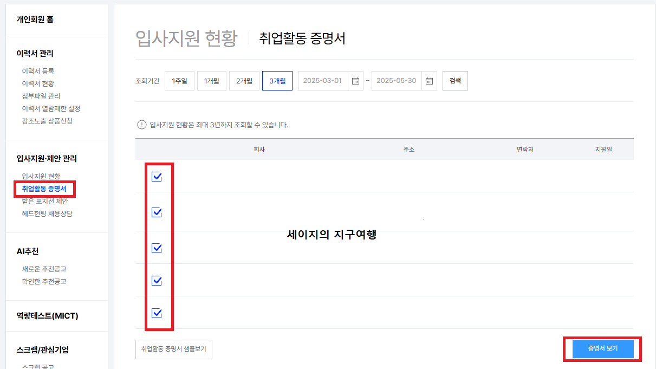Open 역량테스트(MICT) menu
Screen dimensions: 656x369
[x=47, y=316]
